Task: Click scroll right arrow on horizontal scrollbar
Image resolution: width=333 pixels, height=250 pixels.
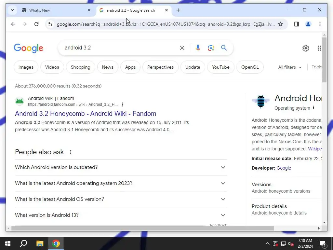Action: pos(319,229)
